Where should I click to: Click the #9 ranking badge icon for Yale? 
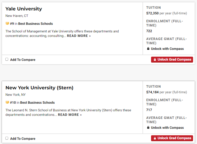[x=7, y=24]
